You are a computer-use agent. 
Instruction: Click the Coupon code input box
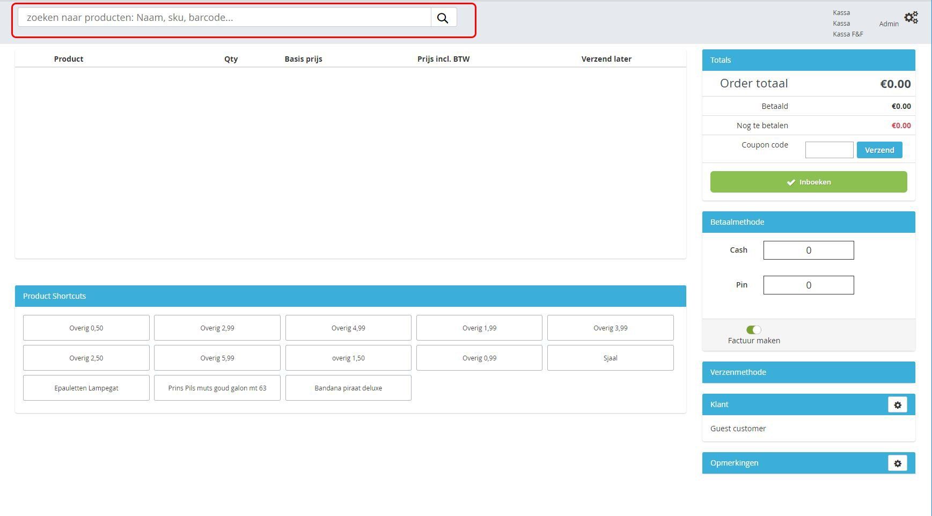pyautogui.click(x=829, y=150)
